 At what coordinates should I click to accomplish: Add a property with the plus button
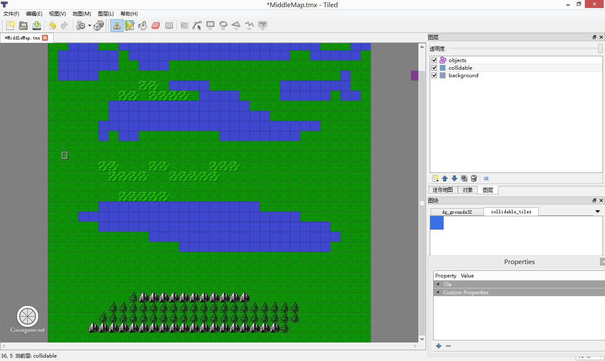pyautogui.click(x=439, y=346)
